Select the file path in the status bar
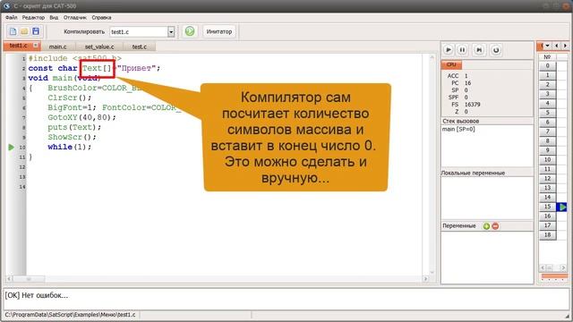573x322 pixels. [x=70, y=315]
